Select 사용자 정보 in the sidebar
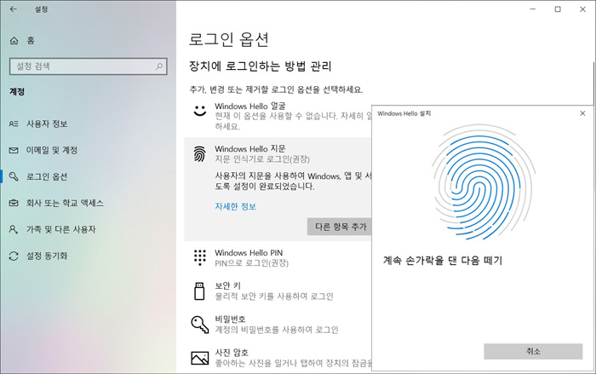 (x=89, y=124)
